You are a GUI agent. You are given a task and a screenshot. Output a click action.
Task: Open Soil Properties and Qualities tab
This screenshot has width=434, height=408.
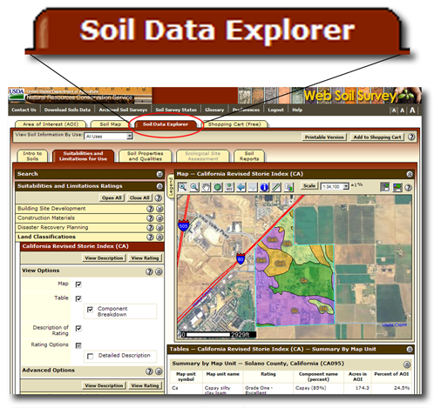click(145, 156)
